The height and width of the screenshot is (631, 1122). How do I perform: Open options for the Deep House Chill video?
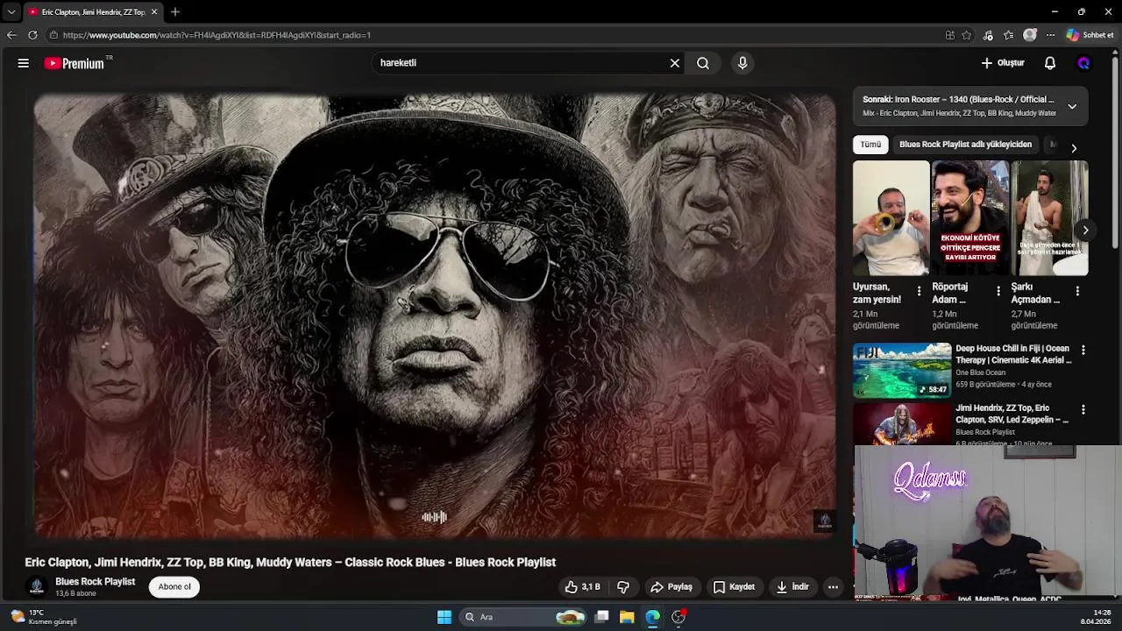(x=1083, y=350)
